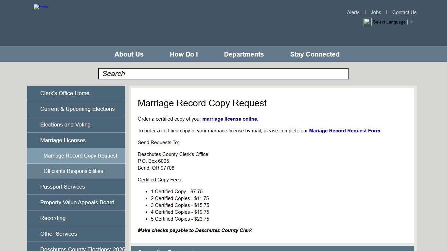Open the Alerts page

353,12
